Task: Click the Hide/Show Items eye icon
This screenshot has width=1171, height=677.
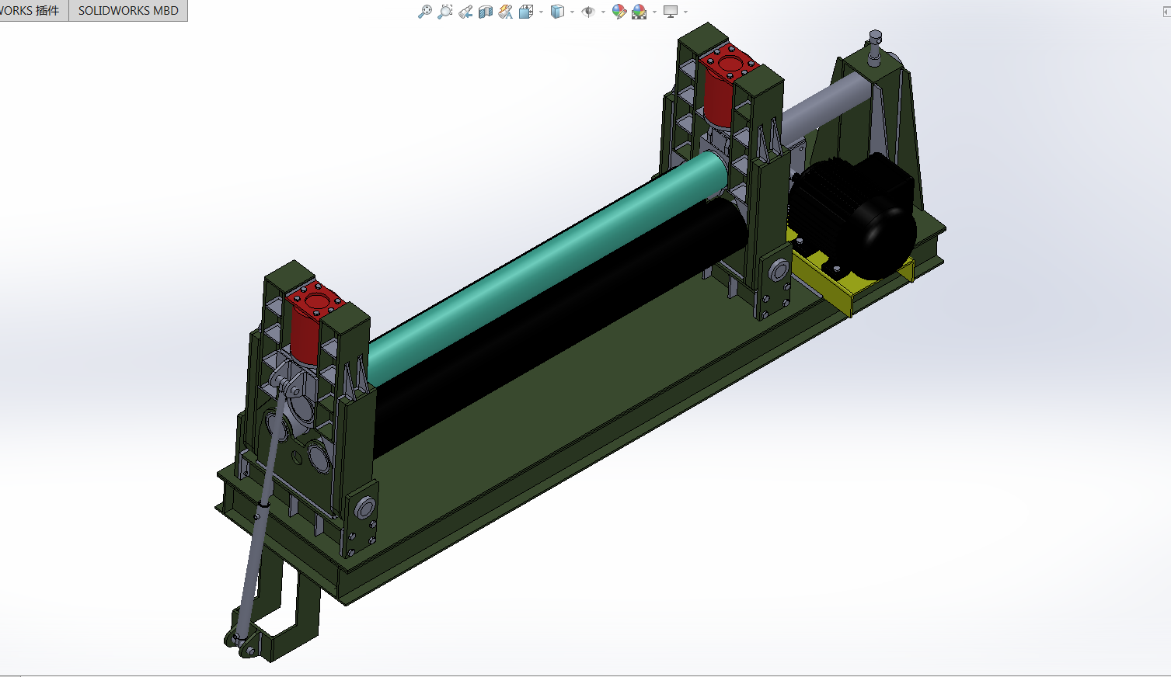Action: pyautogui.click(x=588, y=12)
